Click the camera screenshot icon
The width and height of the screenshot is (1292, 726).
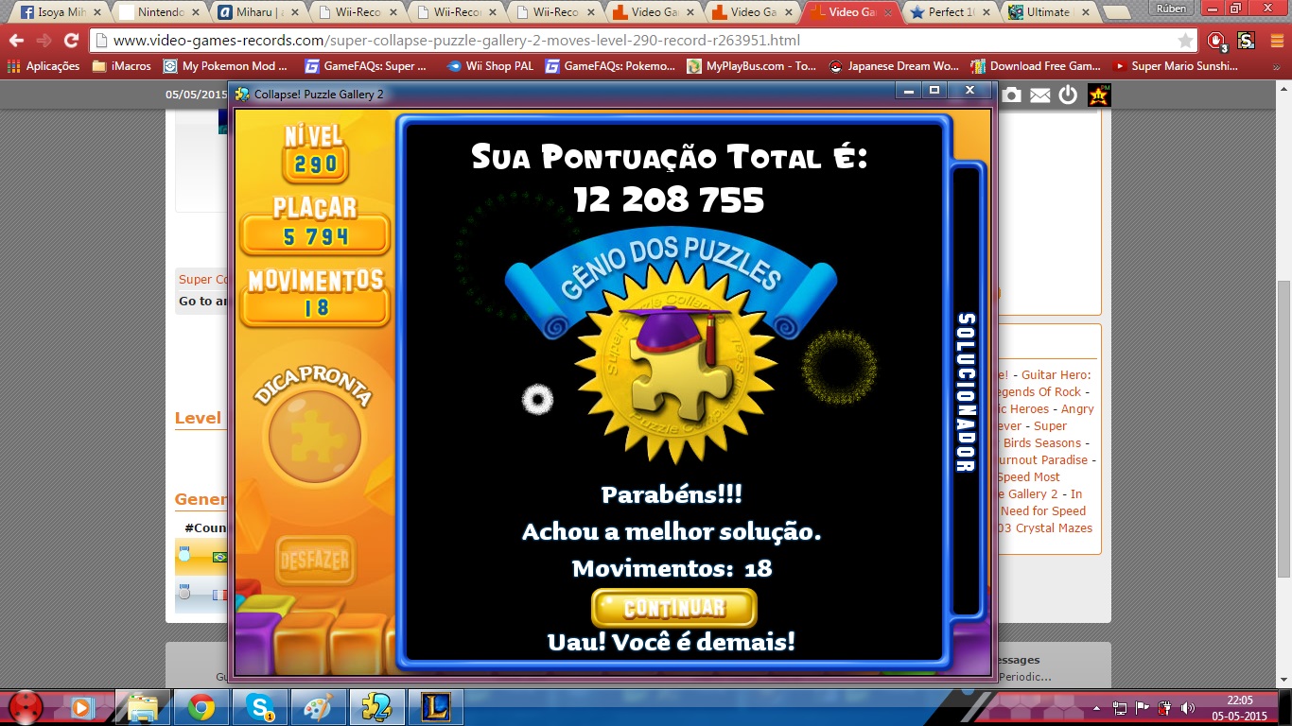[x=1011, y=95]
